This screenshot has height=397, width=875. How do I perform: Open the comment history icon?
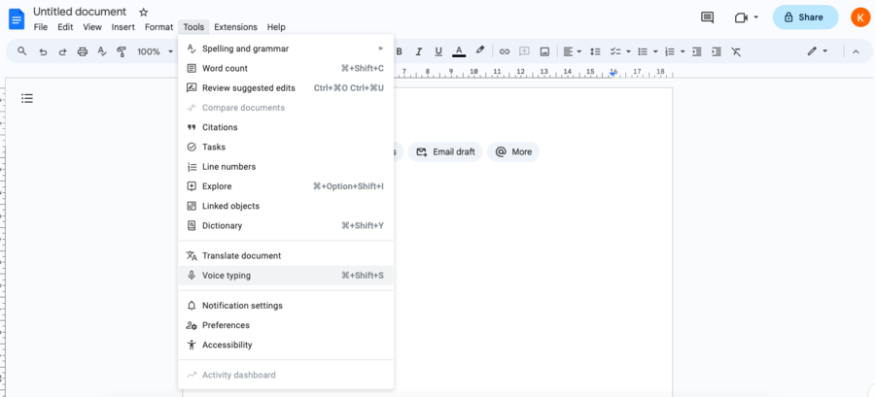707,17
